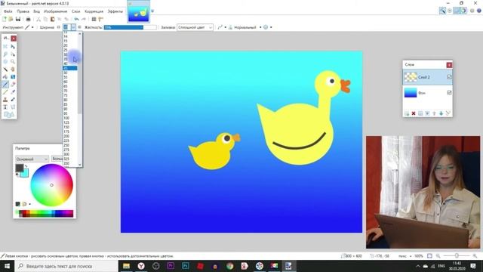Open the Слои menu
Viewport: 483px width, 272px height.
click(x=75, y=11)
